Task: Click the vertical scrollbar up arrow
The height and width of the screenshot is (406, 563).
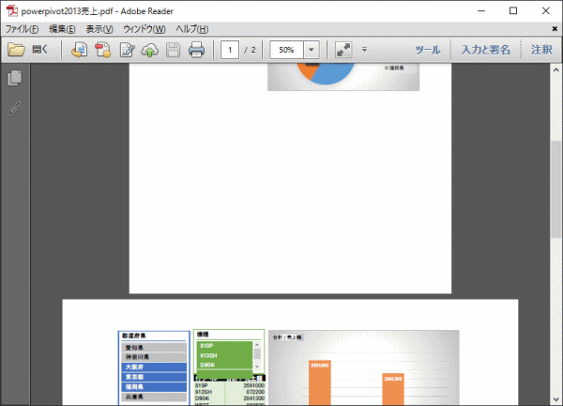Action: click(556, 70)
